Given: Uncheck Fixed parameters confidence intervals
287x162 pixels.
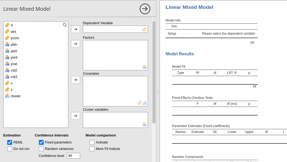Looking at the screenshot, I should 41,142.
